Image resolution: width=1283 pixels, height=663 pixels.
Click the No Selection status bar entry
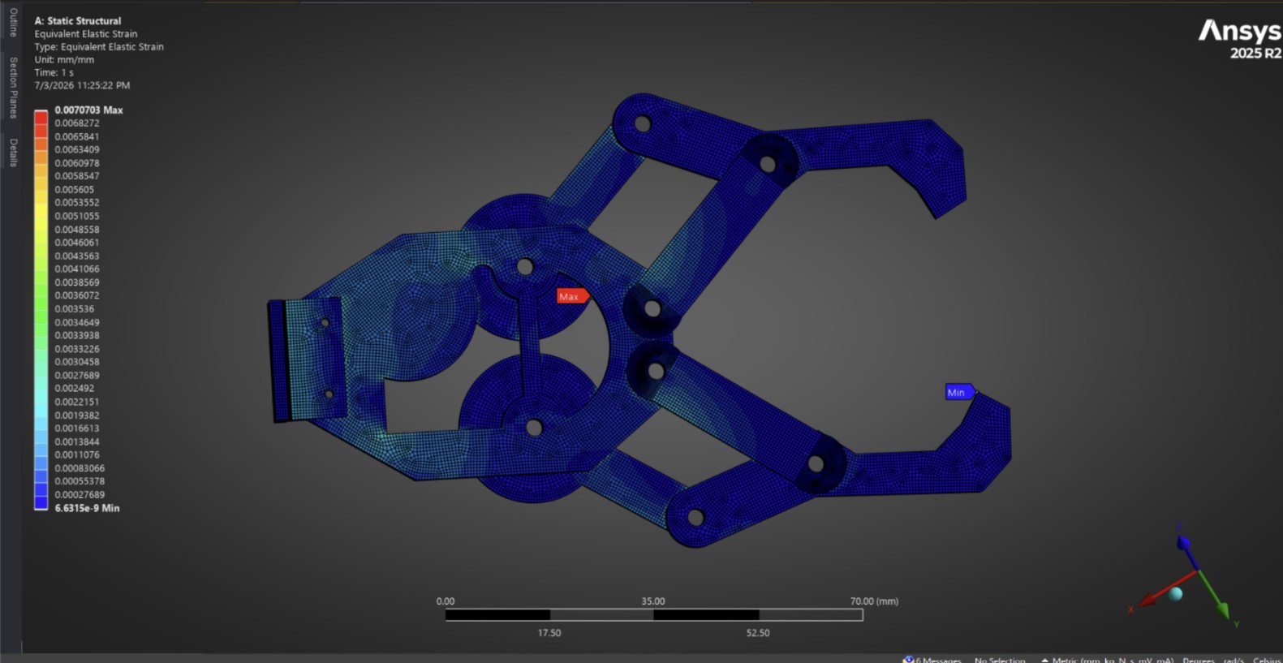1000,659
